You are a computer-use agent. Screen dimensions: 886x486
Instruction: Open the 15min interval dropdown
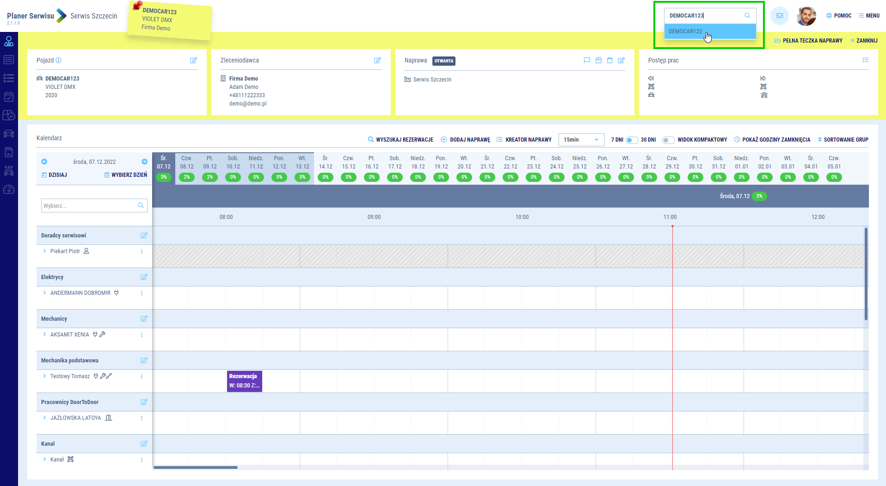[x=581, y=140]
